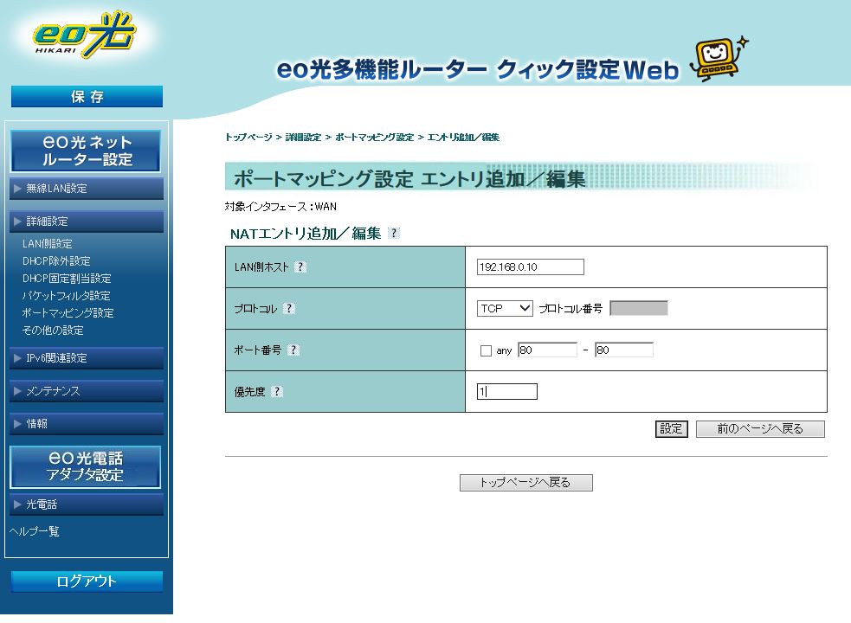The height and width of the screenshot is (623, 851).
Task: Click help icon beside 優先度
Action: pyautogui.click(x=277, y=392)
